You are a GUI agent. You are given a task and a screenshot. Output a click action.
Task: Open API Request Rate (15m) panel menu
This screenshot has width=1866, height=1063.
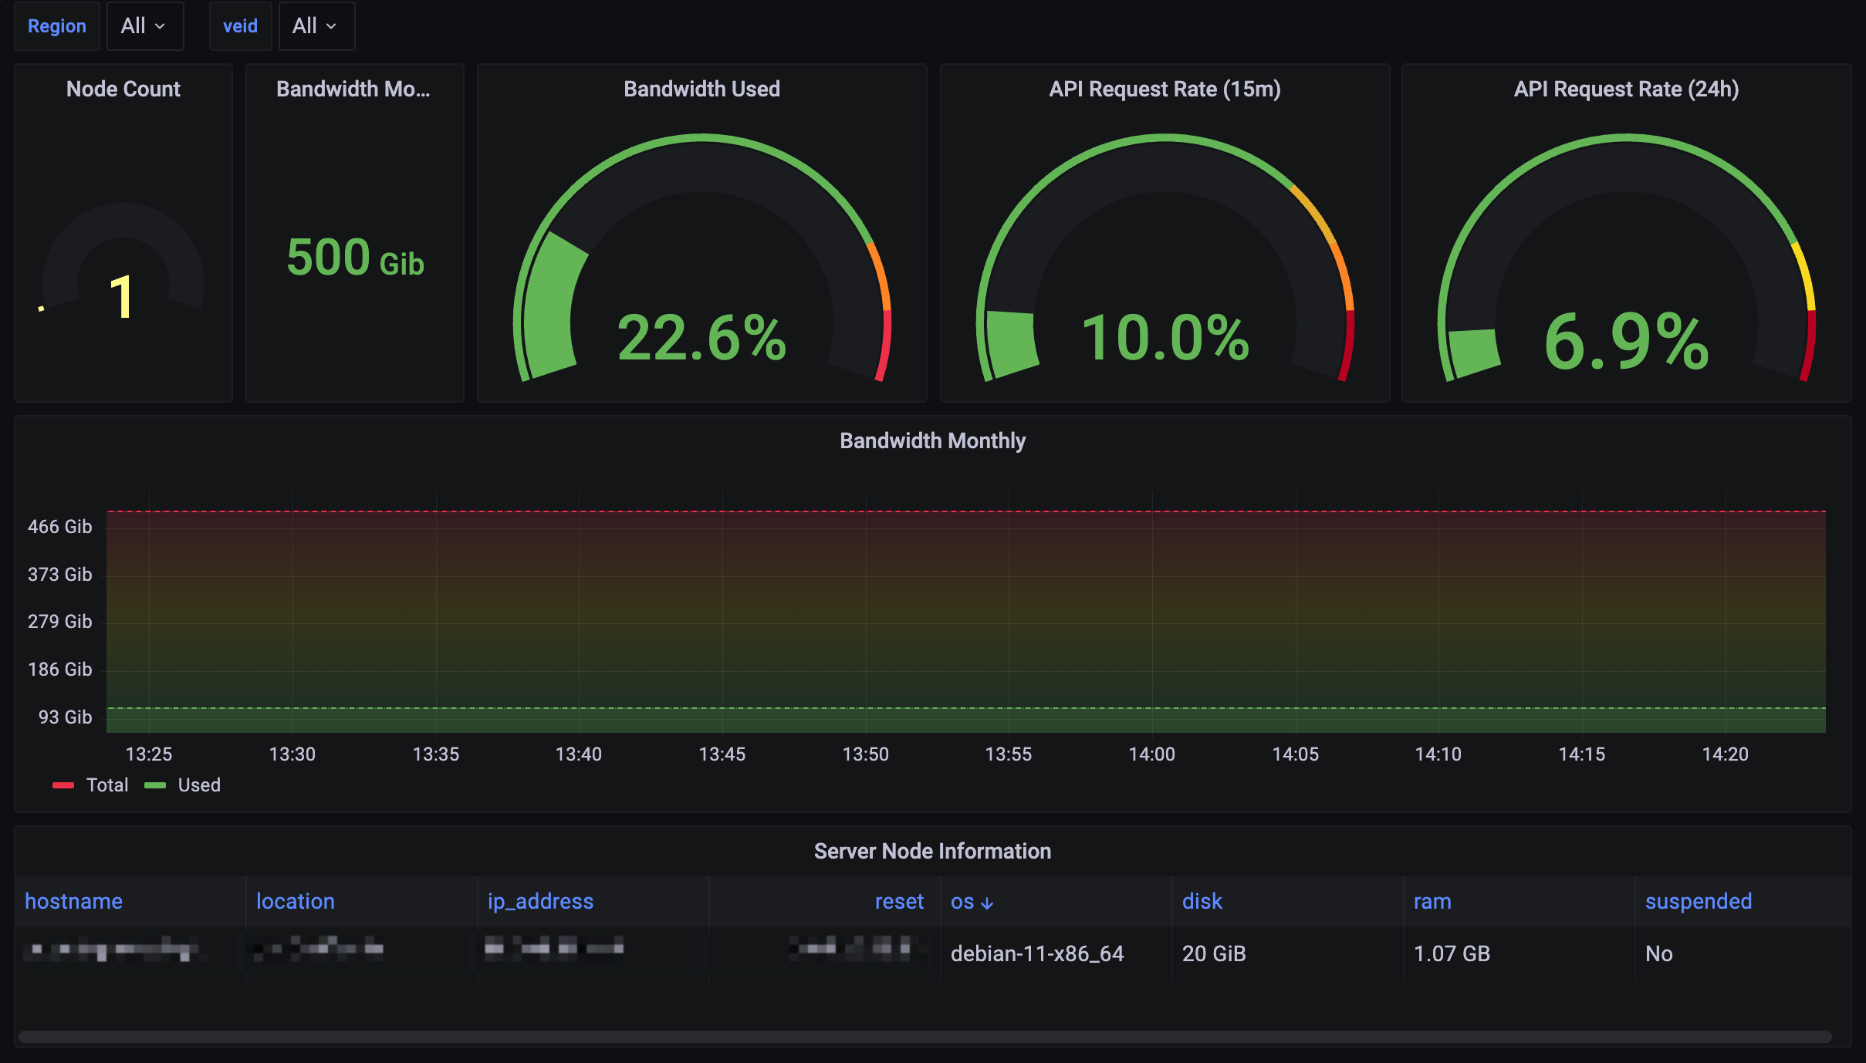(1165, 89)
